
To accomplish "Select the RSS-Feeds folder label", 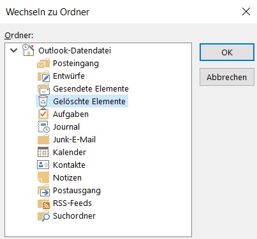I will click(72, 203).
